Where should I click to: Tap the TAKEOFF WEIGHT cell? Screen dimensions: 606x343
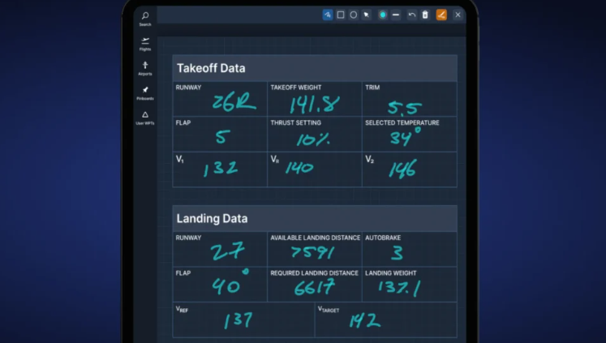click(315, 99)
